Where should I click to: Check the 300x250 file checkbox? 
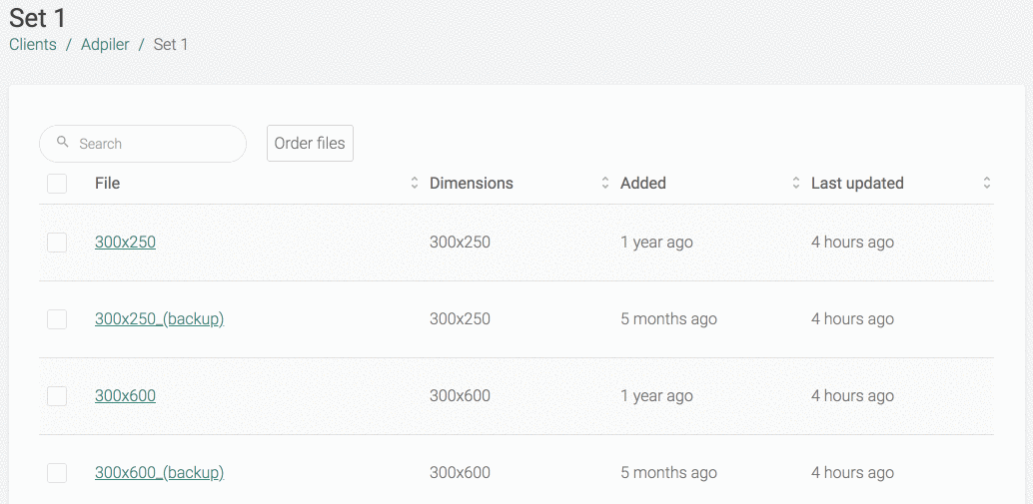click(57, 243)
